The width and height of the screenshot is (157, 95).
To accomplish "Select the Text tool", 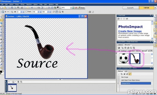I will pyautogui.click(x=1, y=29).
